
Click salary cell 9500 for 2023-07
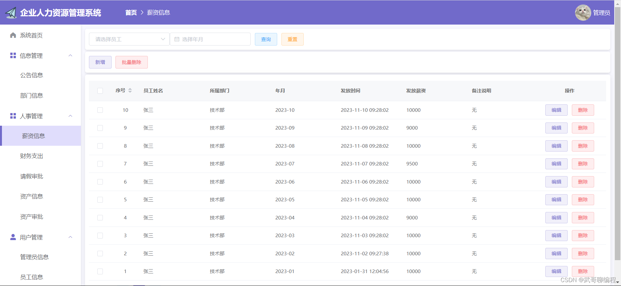pyautogui.click(x=412, y=164)
